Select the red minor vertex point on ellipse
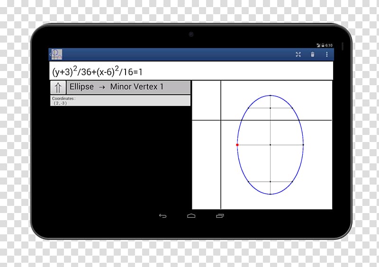Image resolution: width=379 pixels, height=267 pixels. point(237,145)
